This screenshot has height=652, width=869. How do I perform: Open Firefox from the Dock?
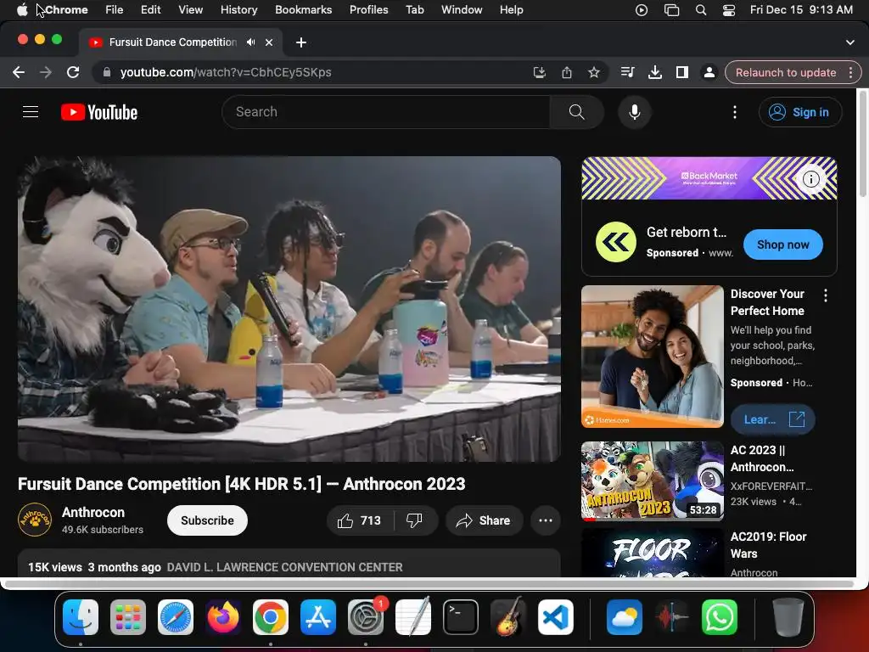(x=223, y=617)
